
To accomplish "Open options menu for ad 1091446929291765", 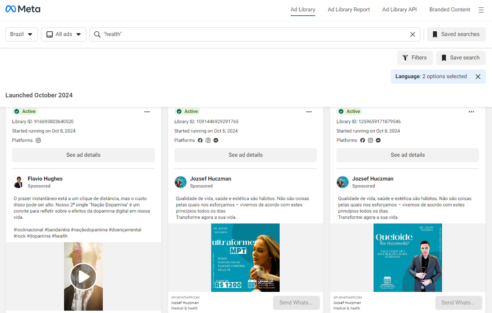I will click(309, 112).
